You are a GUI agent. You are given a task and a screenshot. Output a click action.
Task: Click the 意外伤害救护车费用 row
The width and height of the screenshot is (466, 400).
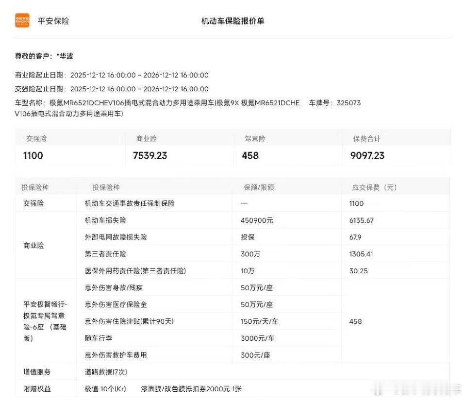point(116,355)
